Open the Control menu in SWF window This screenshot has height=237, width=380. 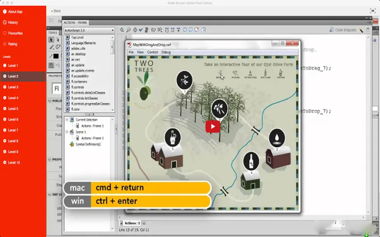point(152,52)
